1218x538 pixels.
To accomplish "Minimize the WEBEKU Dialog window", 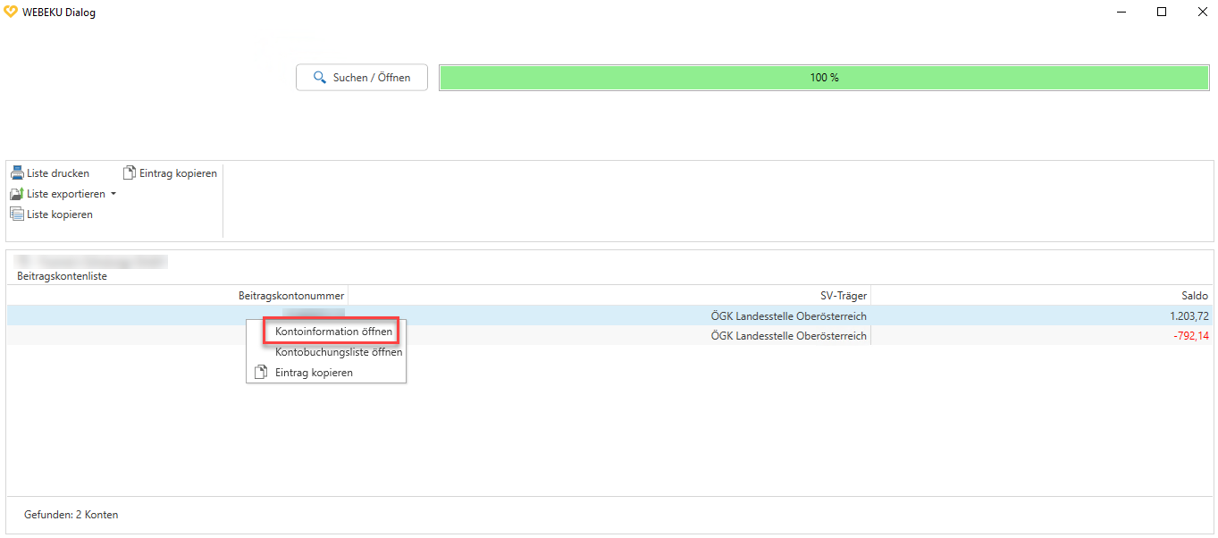I will coord(1121,13).
